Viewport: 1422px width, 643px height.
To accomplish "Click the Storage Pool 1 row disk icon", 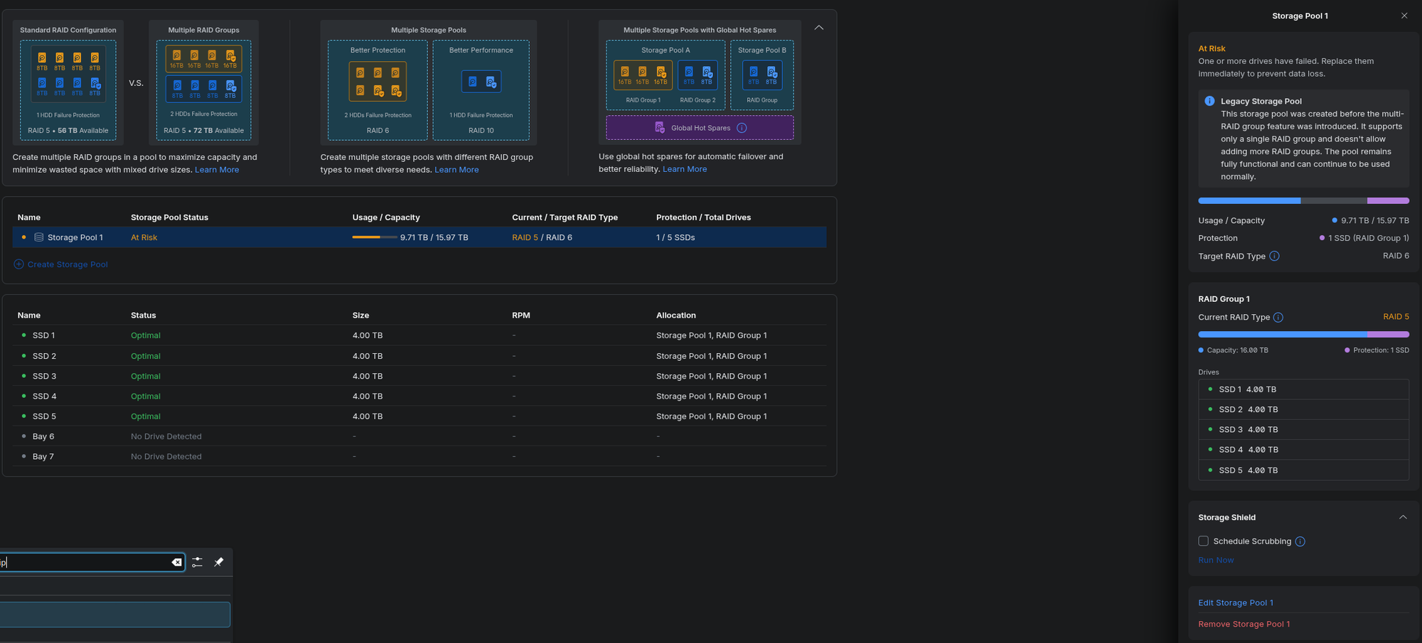I will click(x=39, y=237).
